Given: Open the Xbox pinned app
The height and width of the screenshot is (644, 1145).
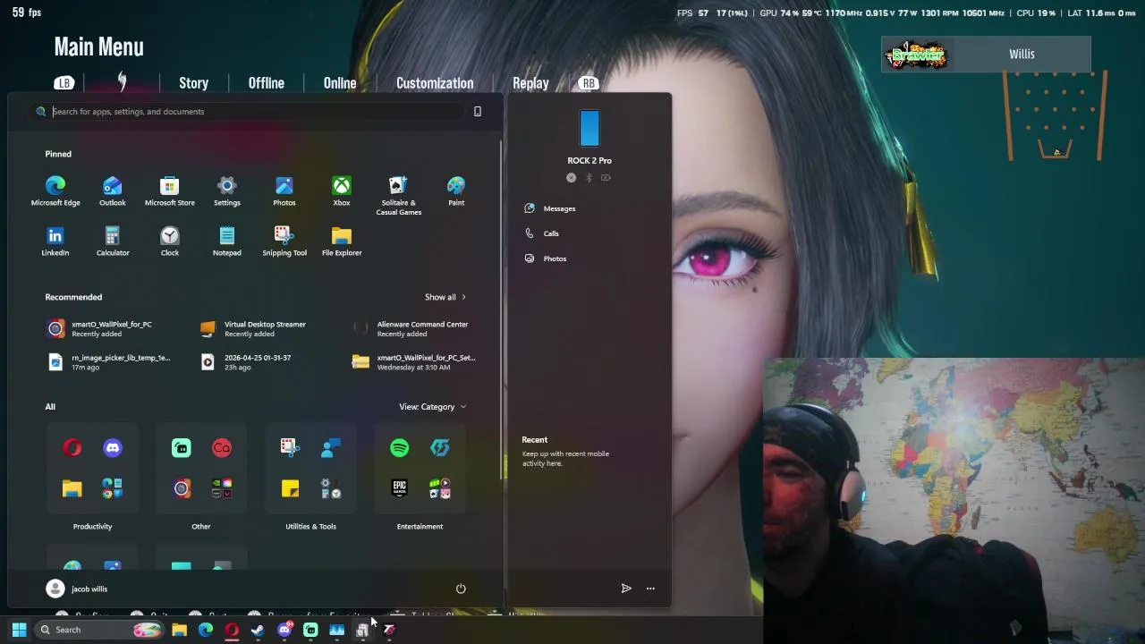Looking at the screenshot, I should pos(342,191).
